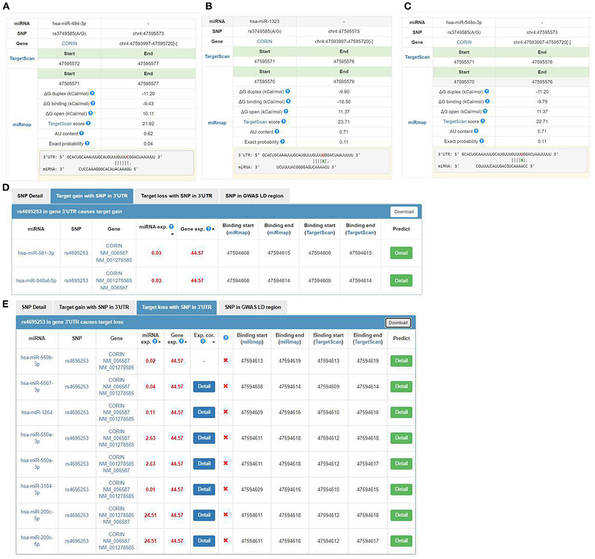This screenshot has width=595, height=559.
Task: Click AU content help icon in panel A
Action: click(x=82, y=133)
